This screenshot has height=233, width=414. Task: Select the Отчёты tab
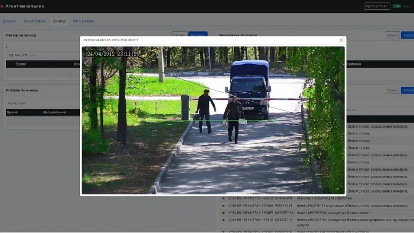click(59, 21)
